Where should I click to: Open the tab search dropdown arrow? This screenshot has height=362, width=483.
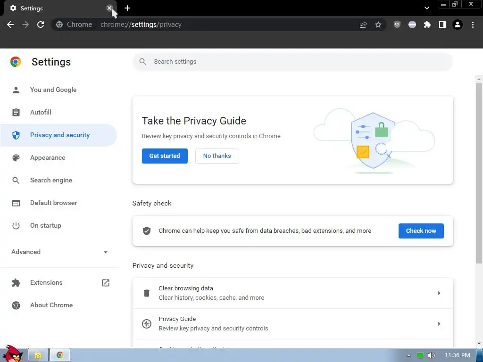(x=426, y=8)
